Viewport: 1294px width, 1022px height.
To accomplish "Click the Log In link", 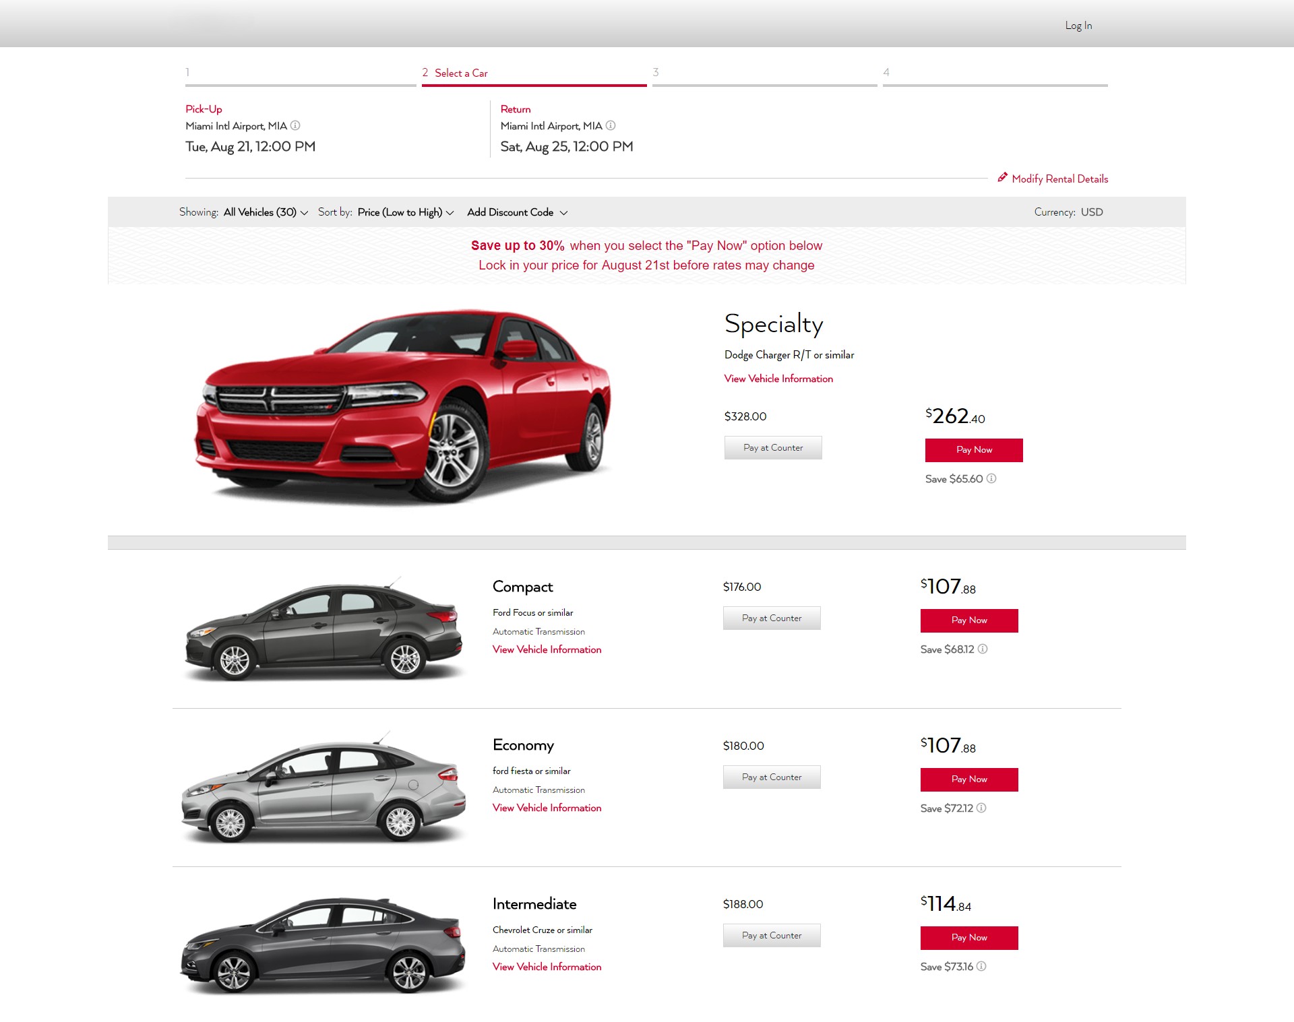I will [x=1078, y=25].
